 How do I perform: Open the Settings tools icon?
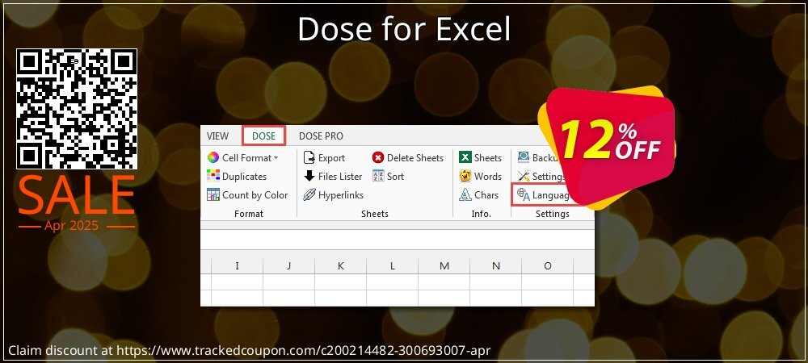pyautogui.click(x=524, y=177)
